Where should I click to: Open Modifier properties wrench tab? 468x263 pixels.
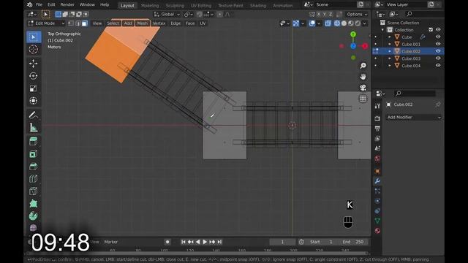click(377, 181)
